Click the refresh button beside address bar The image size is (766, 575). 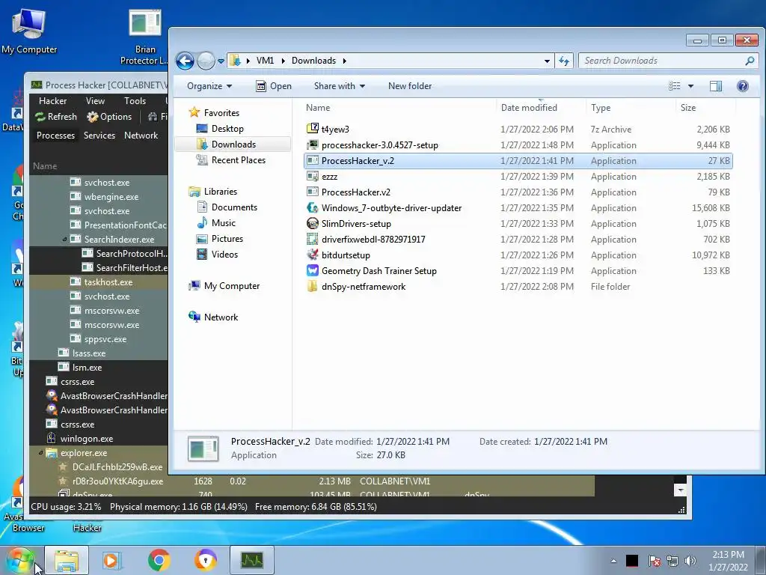coord(564,61)
